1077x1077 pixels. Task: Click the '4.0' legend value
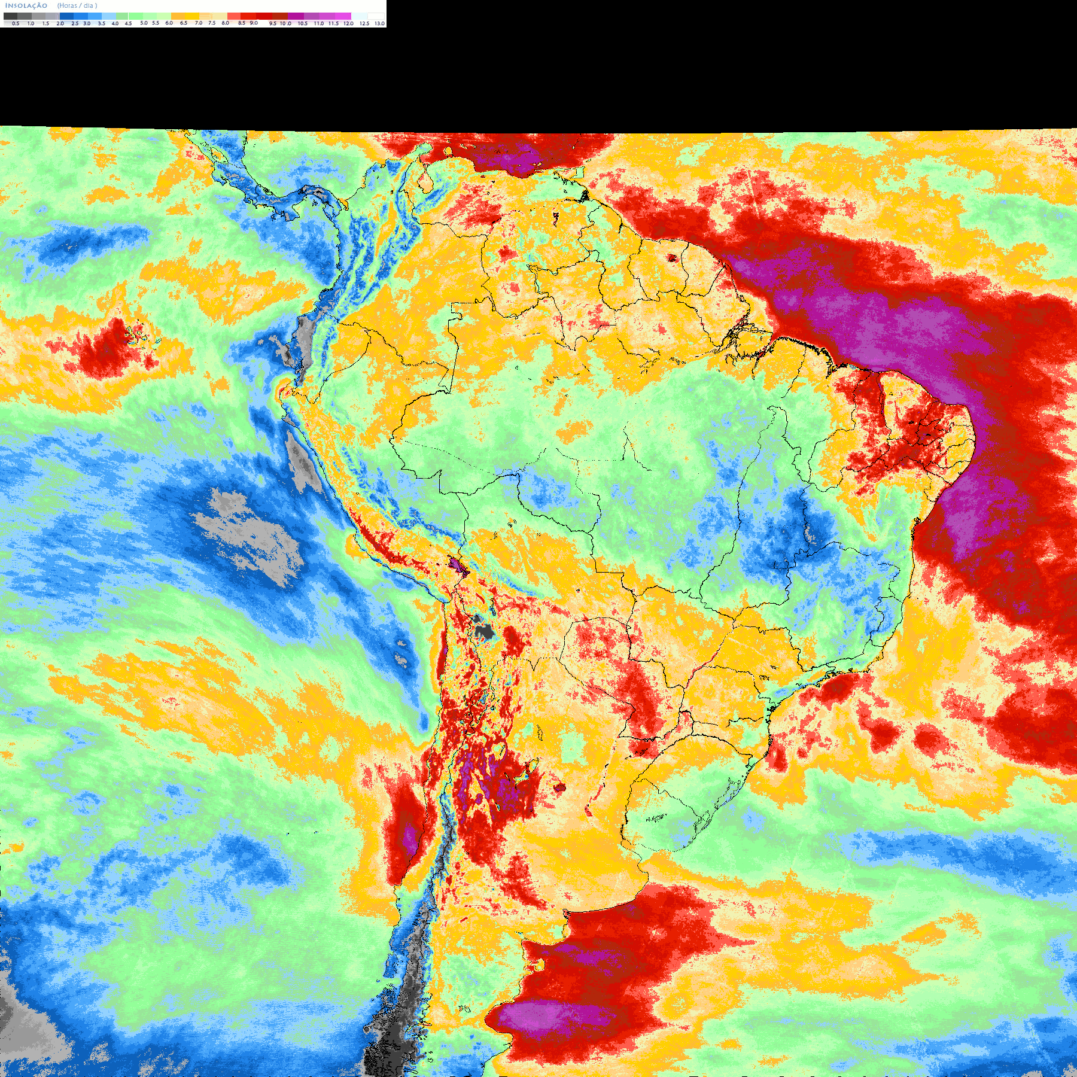115,23
